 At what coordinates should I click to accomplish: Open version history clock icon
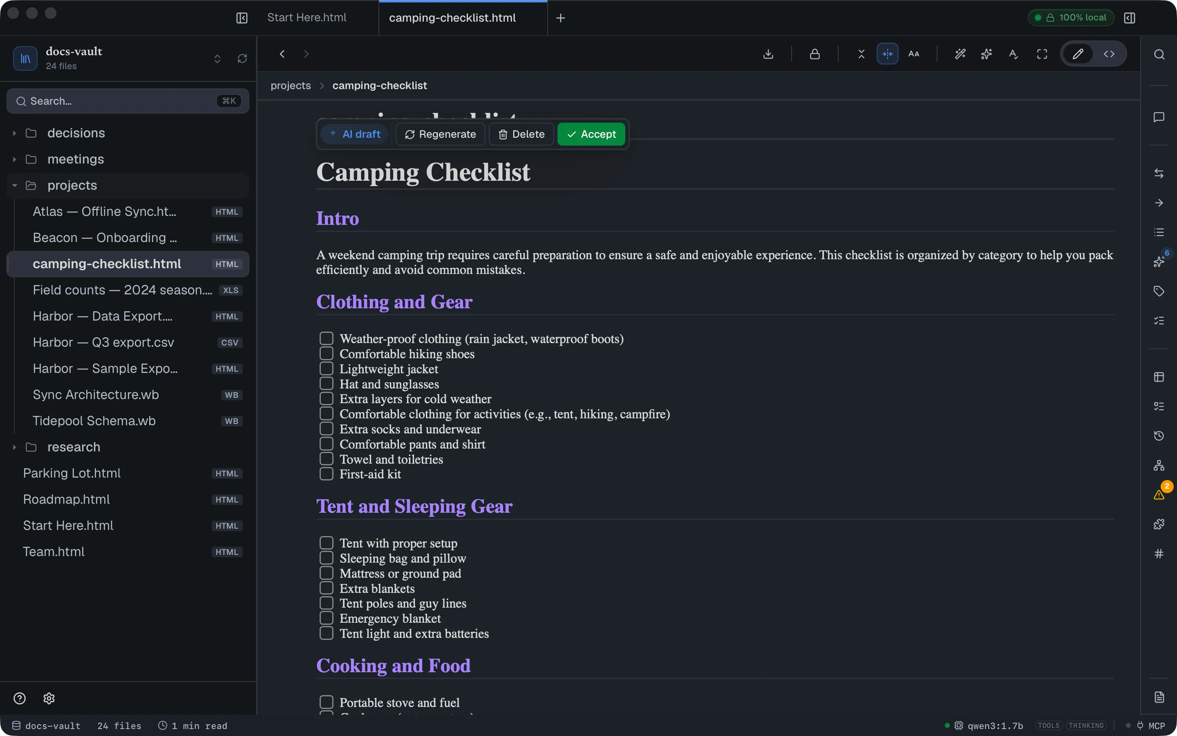point(1159,435)
